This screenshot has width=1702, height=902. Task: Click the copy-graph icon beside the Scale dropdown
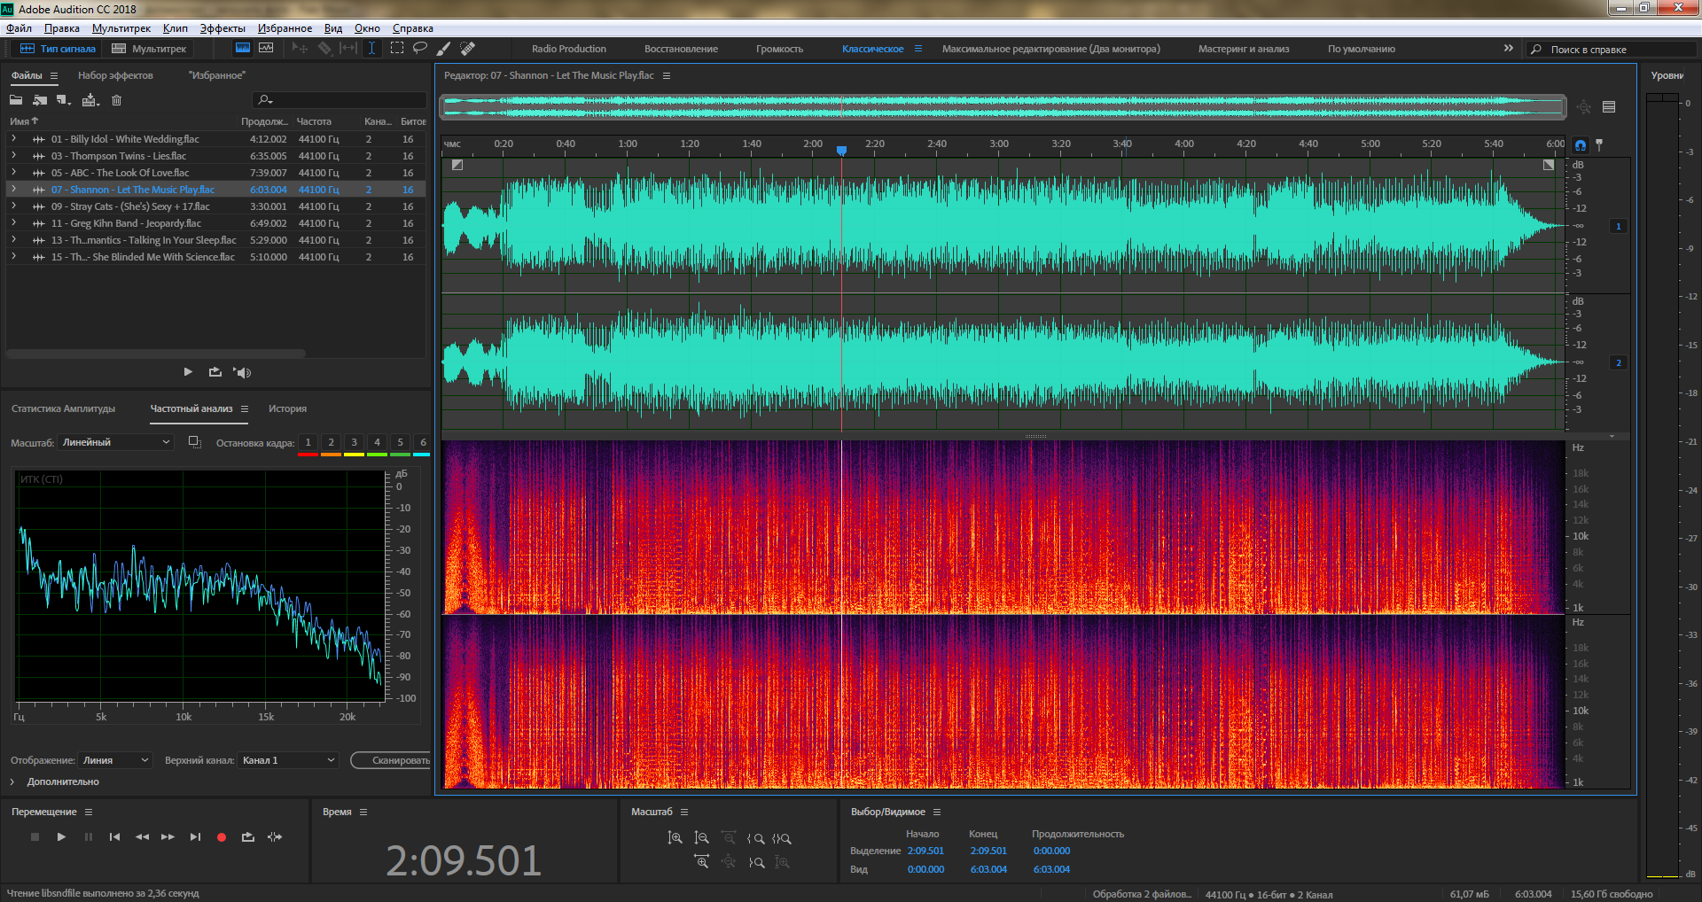195,442
